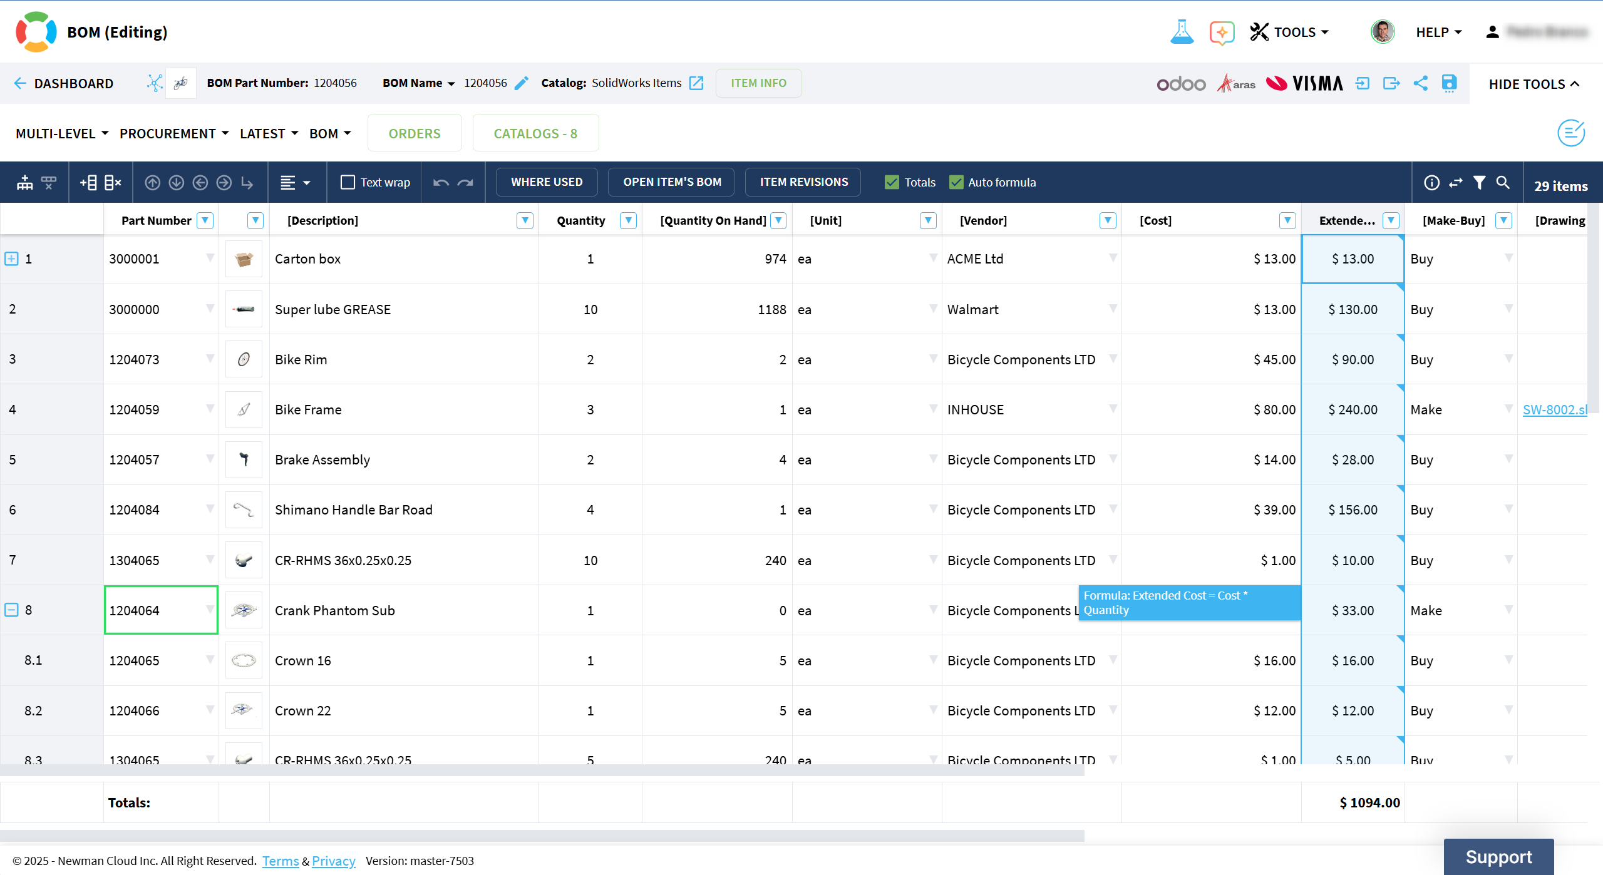
Task: Enable the Text wrap checkbox
Action: (348, 182)
